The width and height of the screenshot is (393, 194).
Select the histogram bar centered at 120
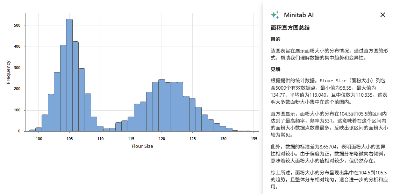coord(162,105)
